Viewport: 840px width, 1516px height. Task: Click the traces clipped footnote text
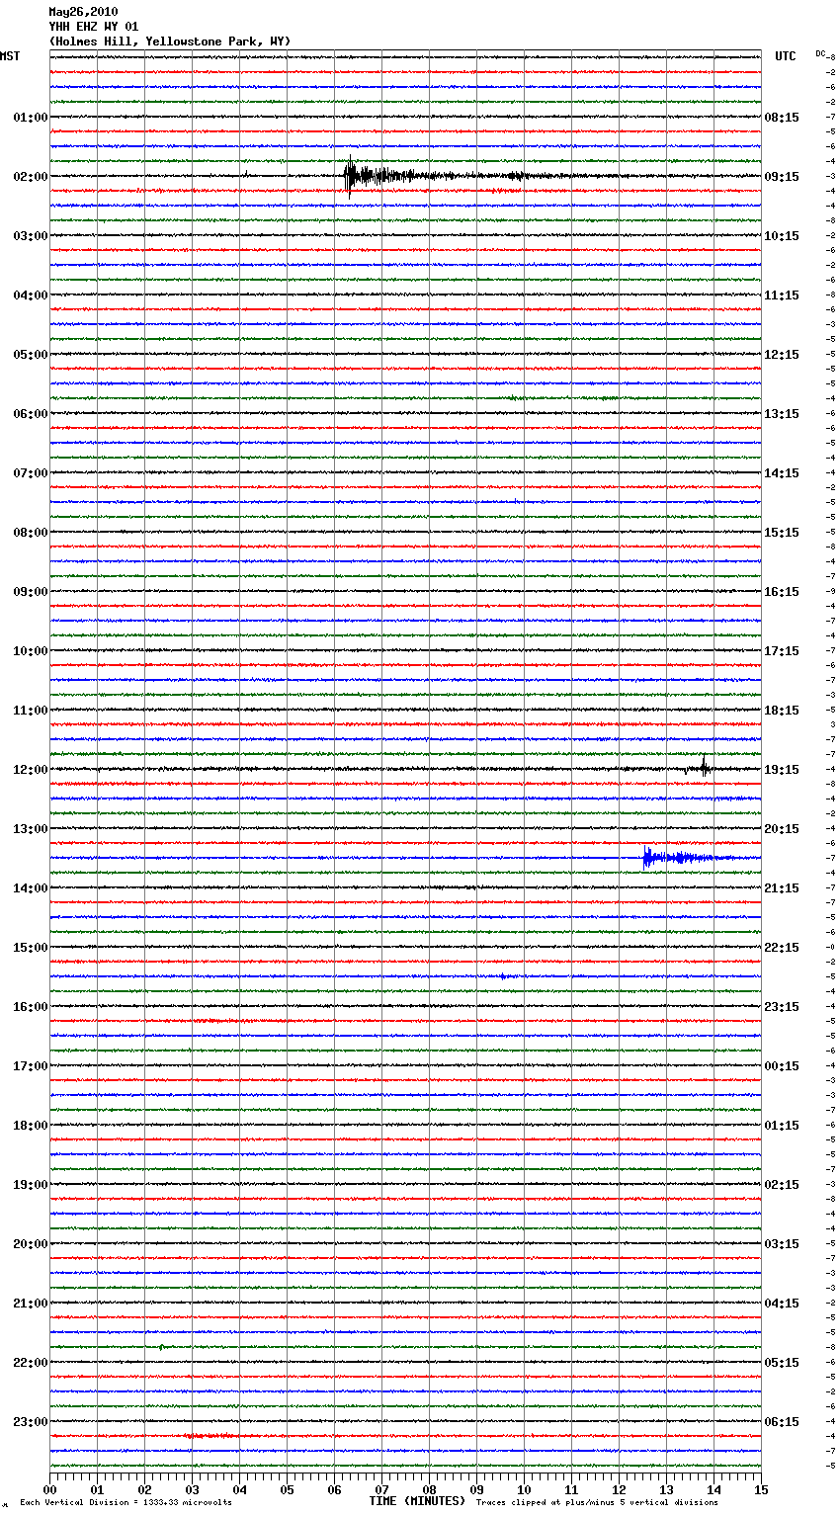pos(597,1502)
